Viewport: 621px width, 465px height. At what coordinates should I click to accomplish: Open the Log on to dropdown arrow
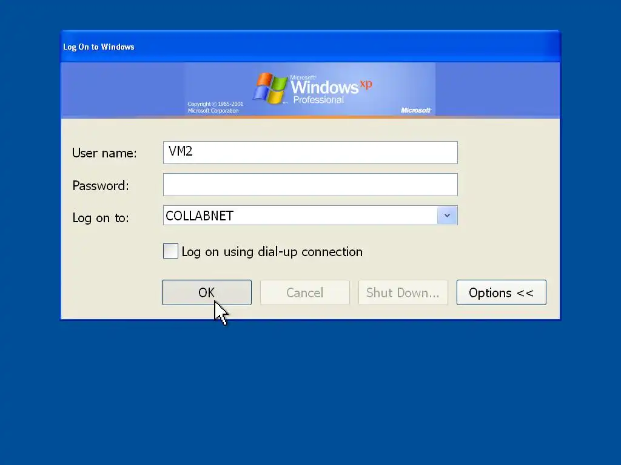(x=447, y=216)
